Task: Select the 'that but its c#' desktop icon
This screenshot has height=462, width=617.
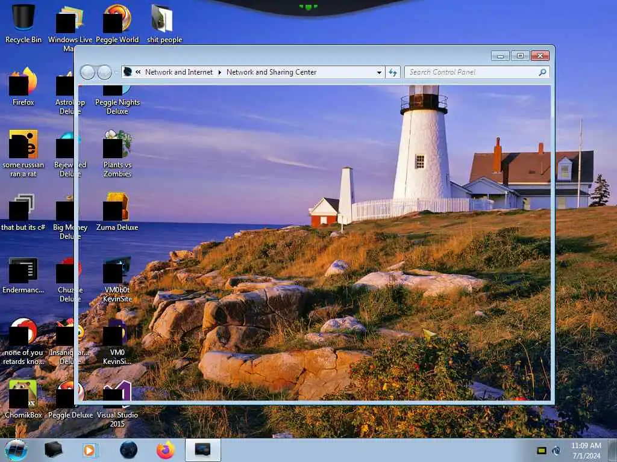Action: (23, 212)
